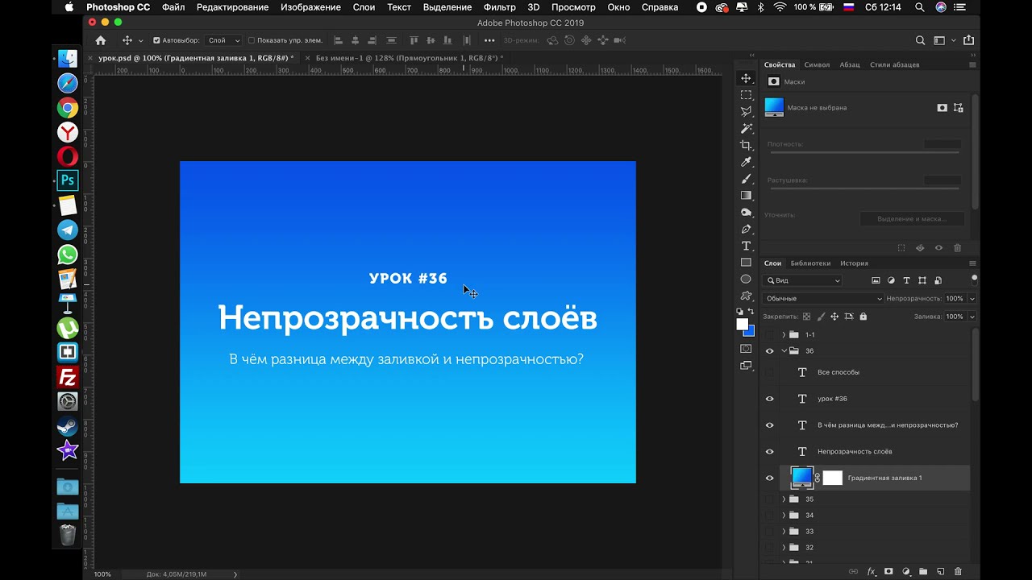Open Заливка value dropdown arrow
This screenshot has width=1032, height=580.
tap(972, 317)
